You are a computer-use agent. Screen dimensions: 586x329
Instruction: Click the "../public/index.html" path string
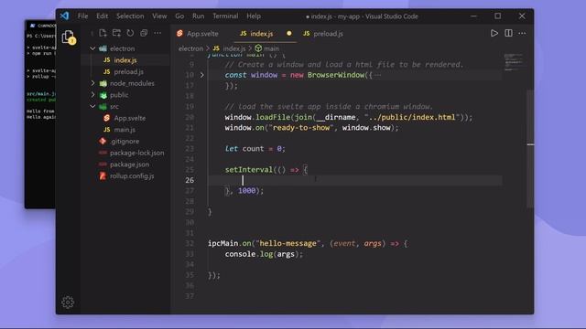pos(412,117)
